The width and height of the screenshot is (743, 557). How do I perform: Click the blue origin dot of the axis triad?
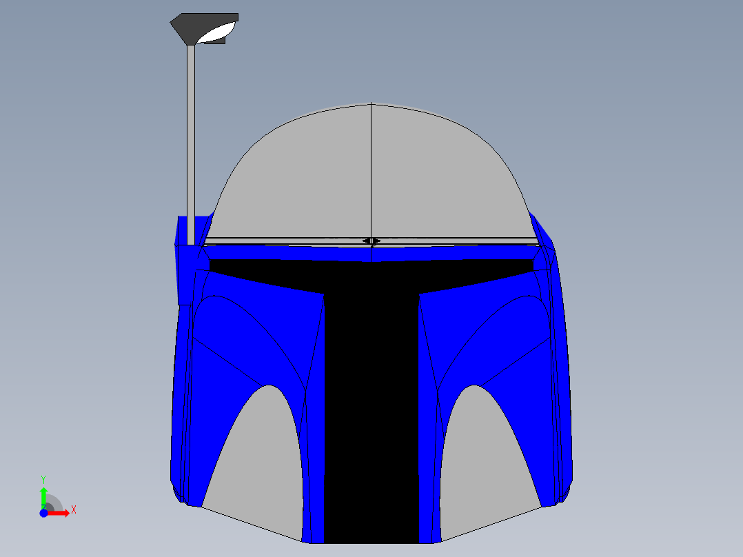tap(43, 513)
